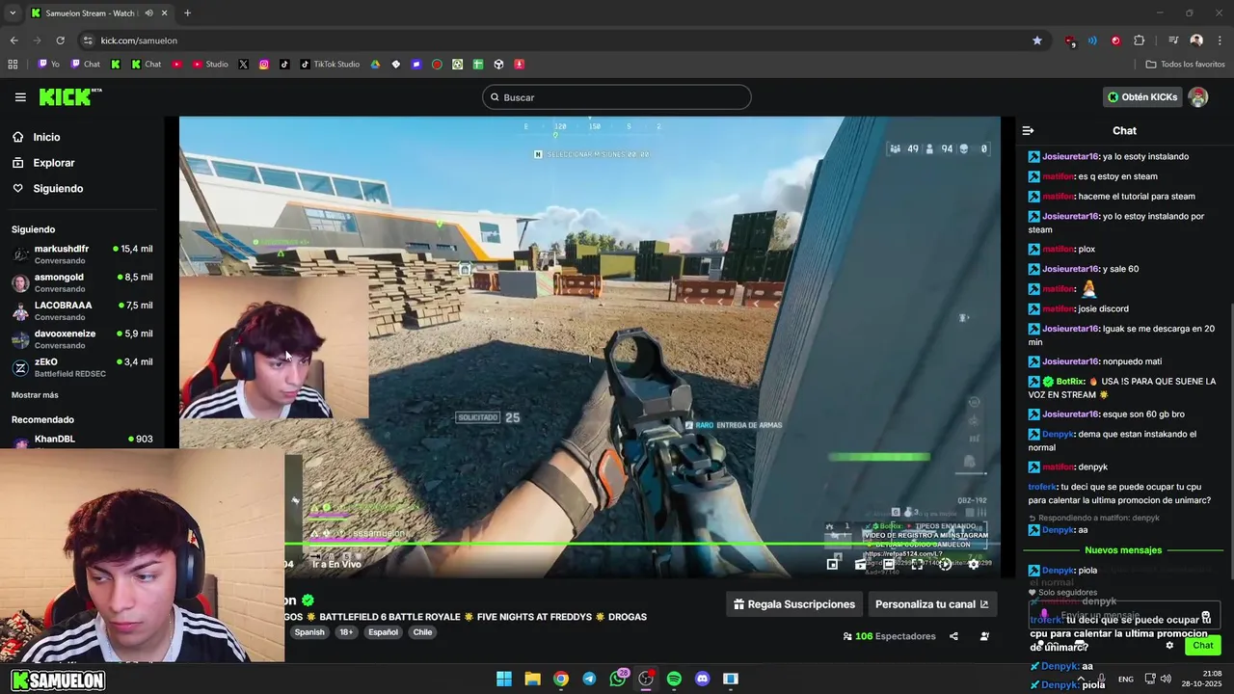Open Discord from the taskbar
This screenshot has width=1234, height=694.
pos(703,679)
